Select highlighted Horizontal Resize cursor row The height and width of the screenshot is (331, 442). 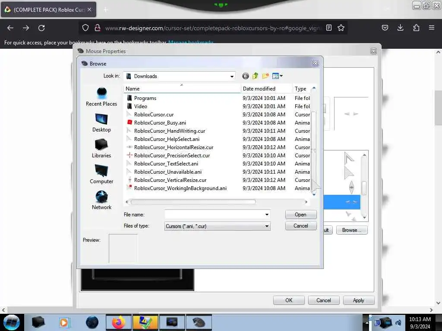tap(342, 202)
